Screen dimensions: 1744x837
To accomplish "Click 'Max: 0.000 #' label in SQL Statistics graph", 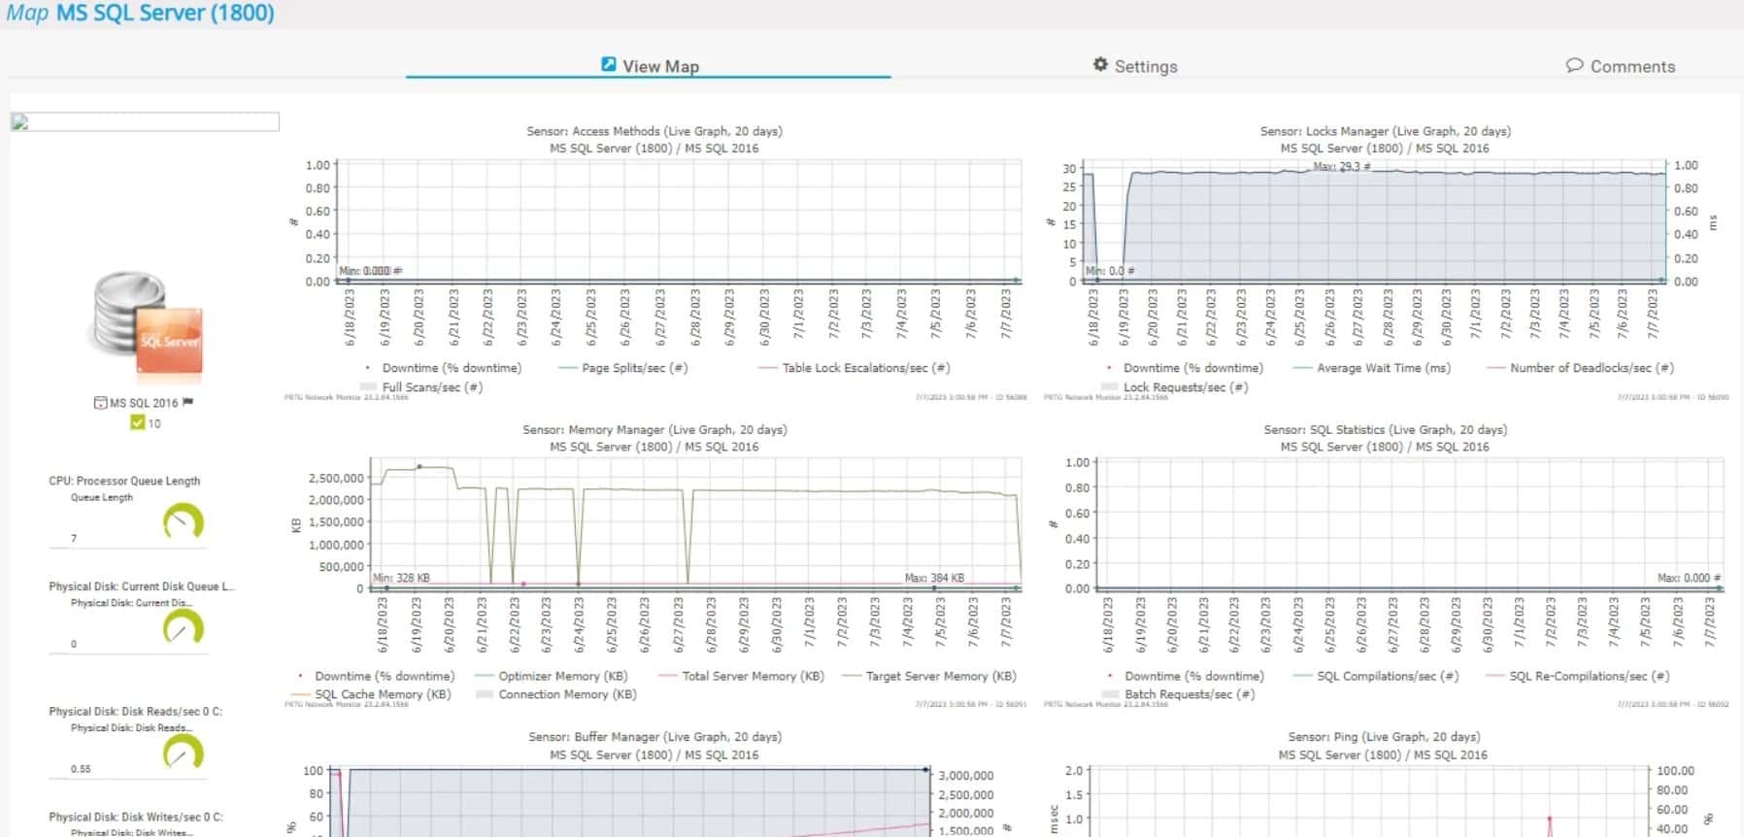I will tap(1689, 578).
